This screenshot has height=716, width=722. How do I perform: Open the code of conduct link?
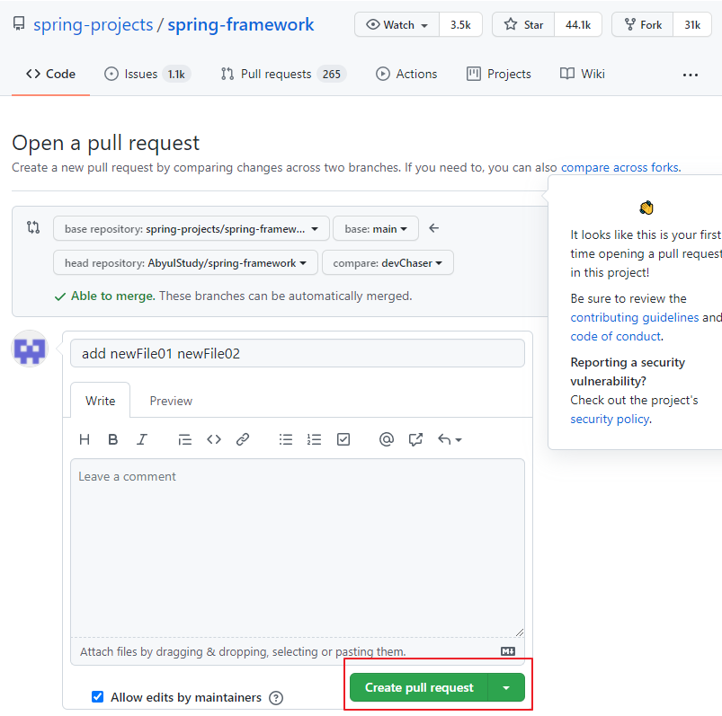click(x=616, y=336)
